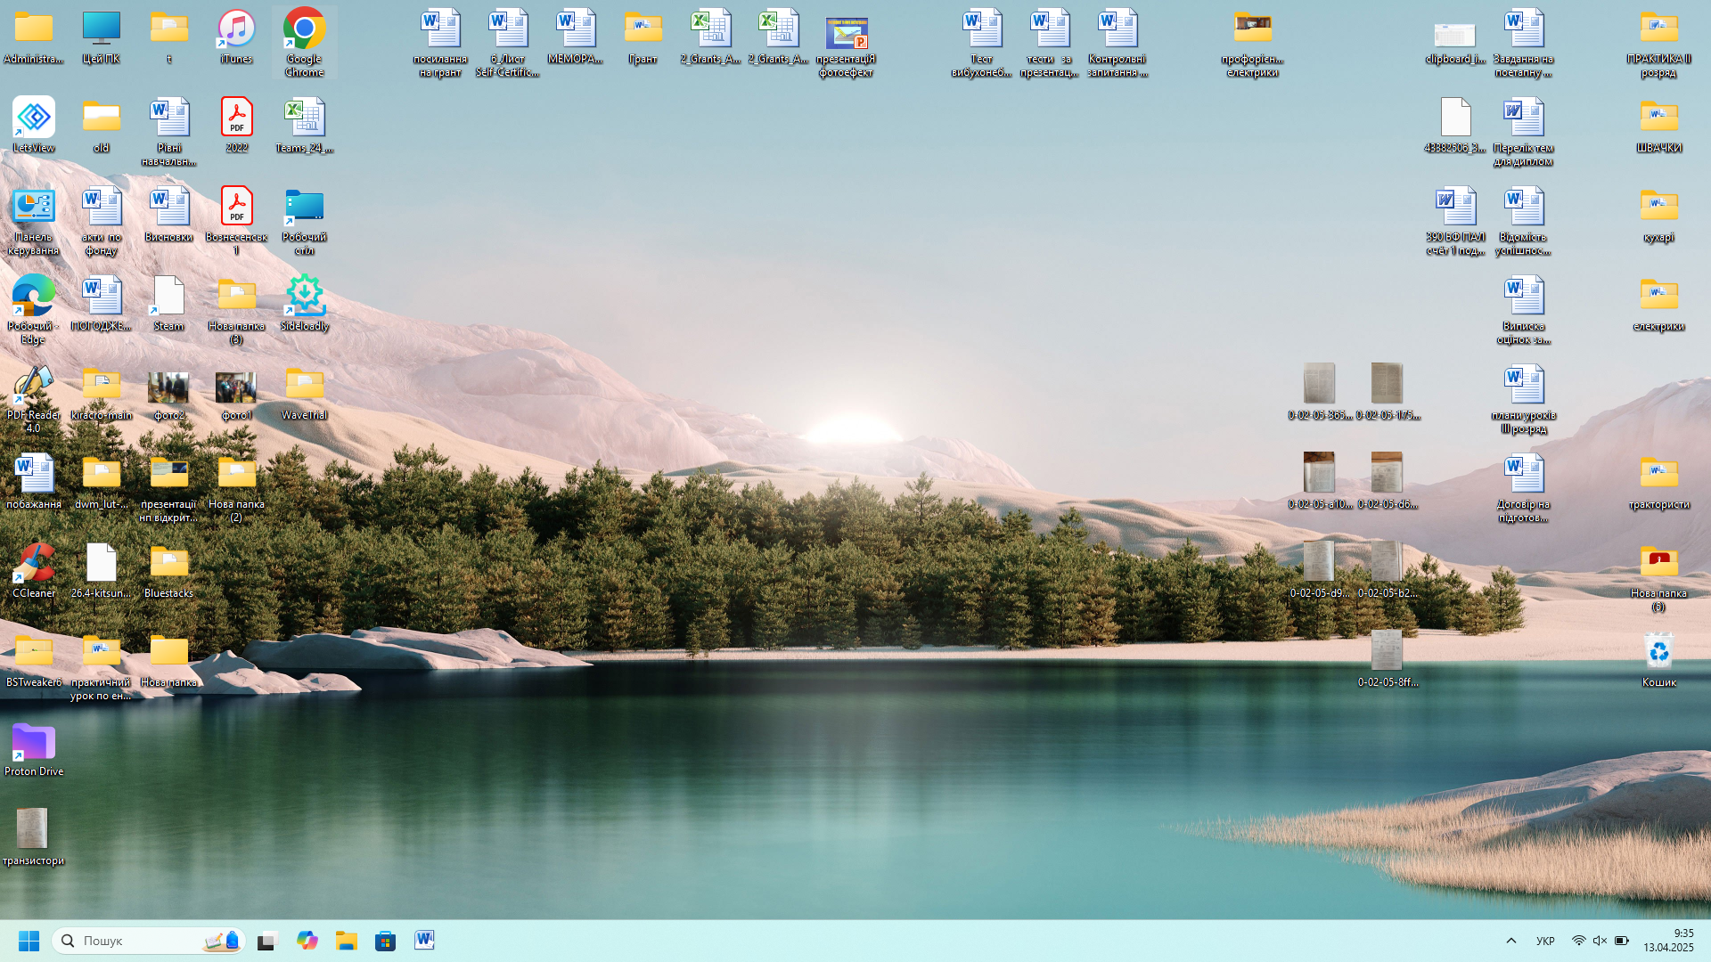Select the фото2 image thumbnail
Image resolution: width=1711 pixels, height=962 pixels.
click(x=168, y=388)
